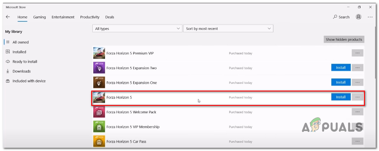The image size is (379, 151).
Task: Open more options for Forza Horizon 5 Premium VIP
Action: tap(357, 53)
